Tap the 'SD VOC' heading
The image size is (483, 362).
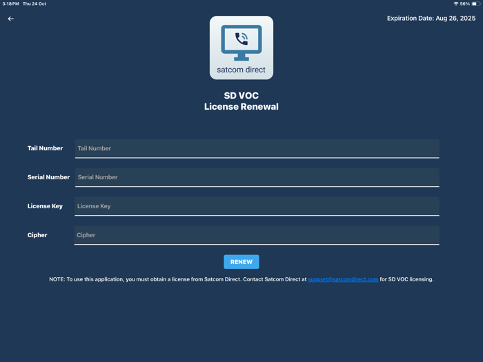[x=241, y=95]
